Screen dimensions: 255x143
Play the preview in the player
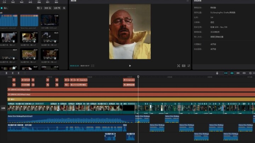tap(130, 66)
